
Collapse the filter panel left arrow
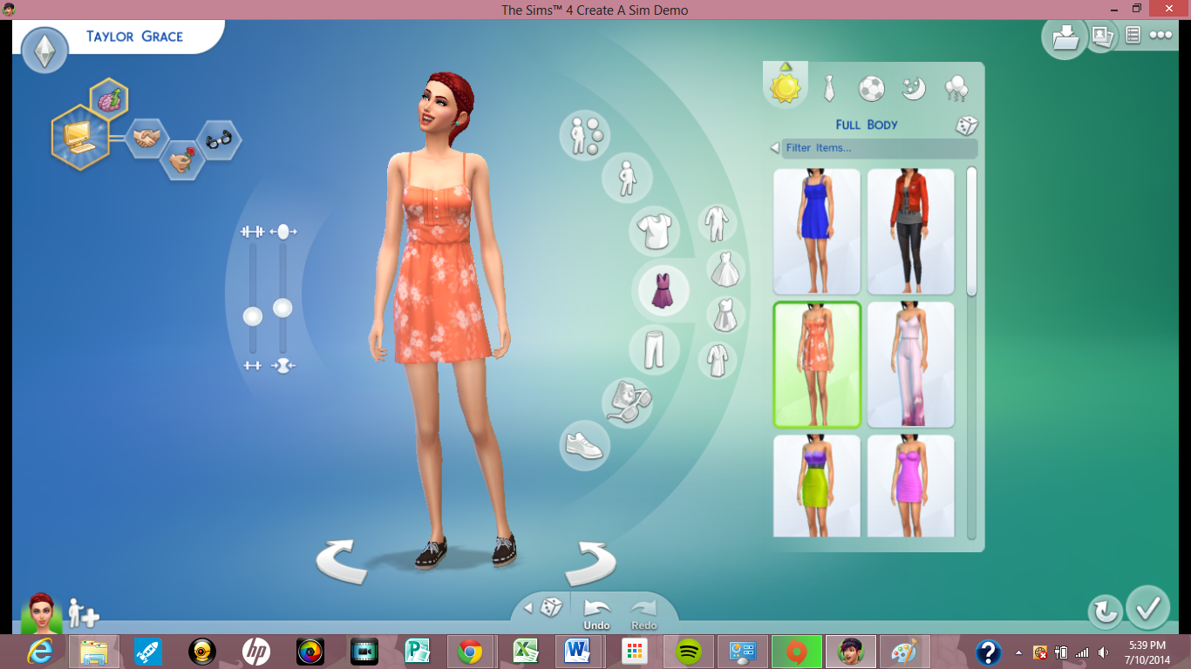pos(774,148)
